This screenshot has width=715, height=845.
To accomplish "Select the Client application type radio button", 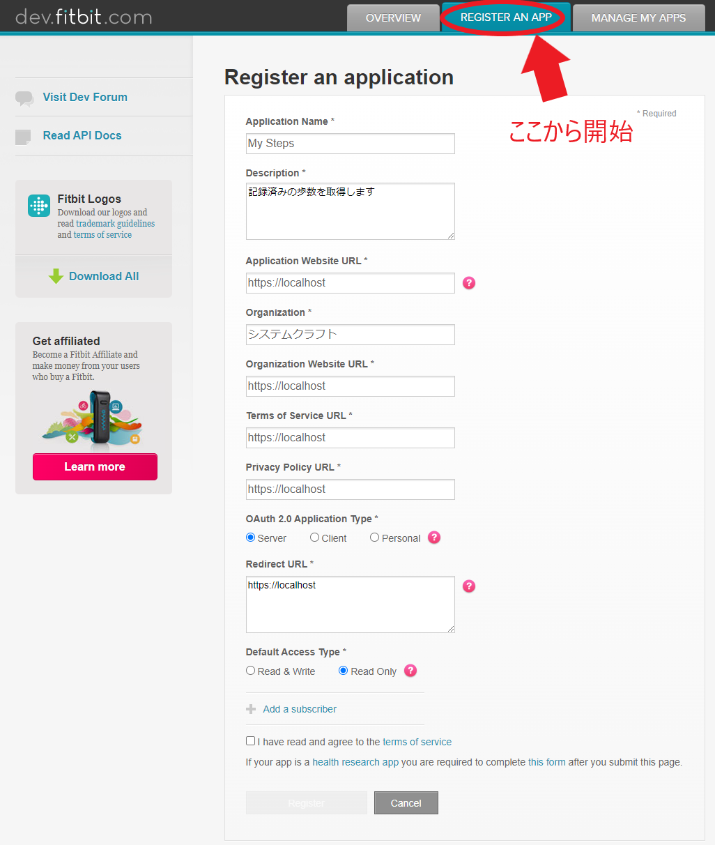I will pyautogui.click(x=314, y=537).
